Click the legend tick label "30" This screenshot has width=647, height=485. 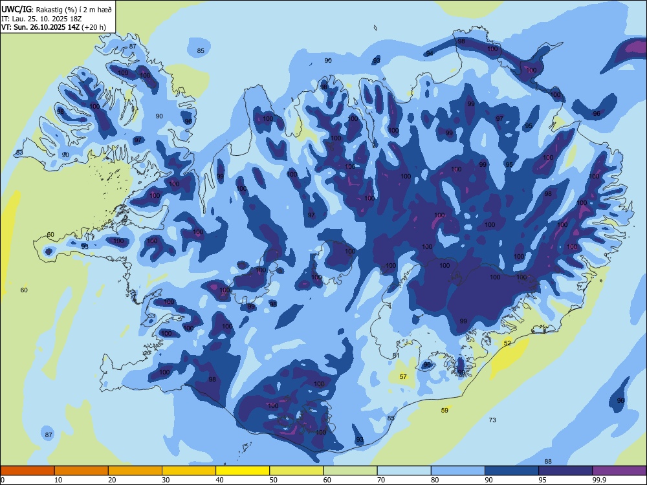pyautogui.click(x=166, y=480)
